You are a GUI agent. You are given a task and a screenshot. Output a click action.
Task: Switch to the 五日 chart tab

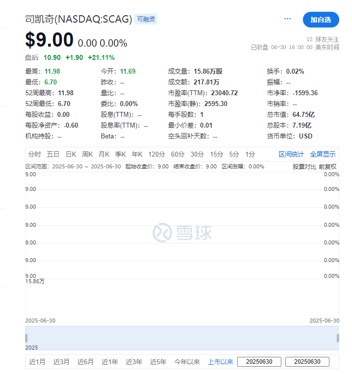pyautogui.click(x=53, y=154)
